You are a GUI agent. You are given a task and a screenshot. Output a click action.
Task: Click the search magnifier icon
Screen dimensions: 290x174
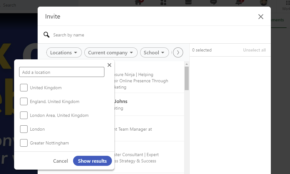pyautogui.click(x=46, y=35)
